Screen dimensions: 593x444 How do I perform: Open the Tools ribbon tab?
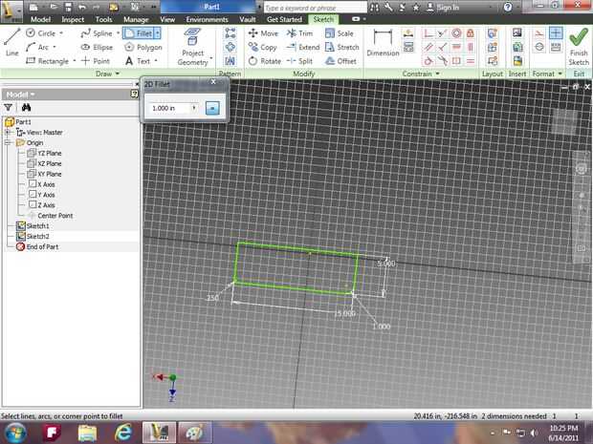tap(103, 19)
